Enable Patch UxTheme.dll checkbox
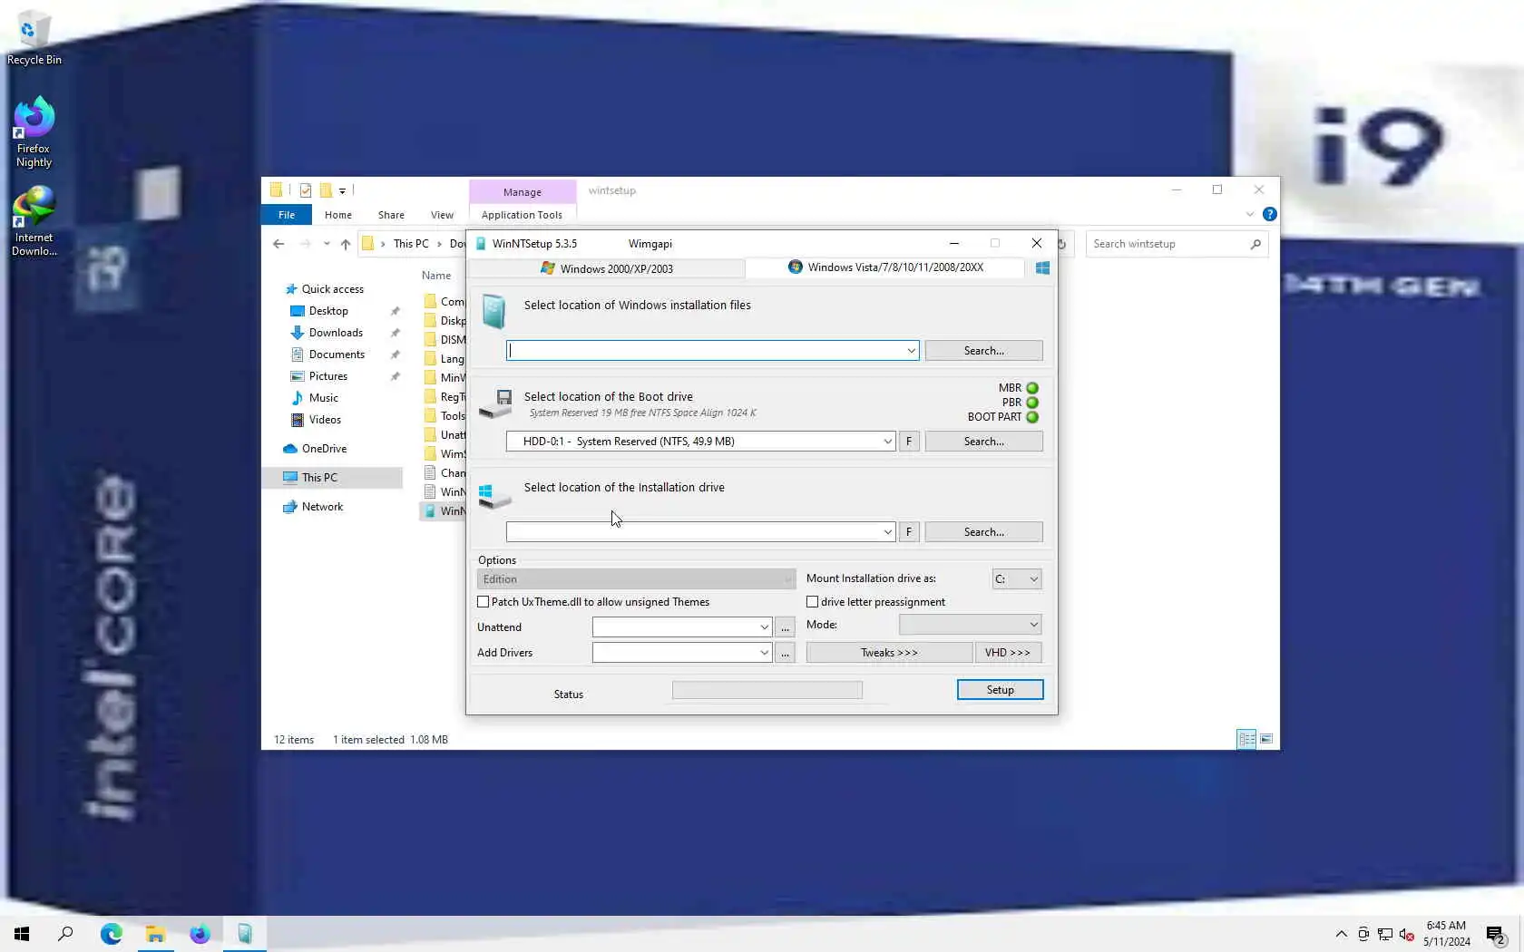1524x952 pixels. click(484, 602)
